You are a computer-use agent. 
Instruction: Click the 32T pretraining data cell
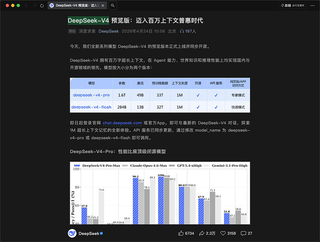(x=160, y=107)
